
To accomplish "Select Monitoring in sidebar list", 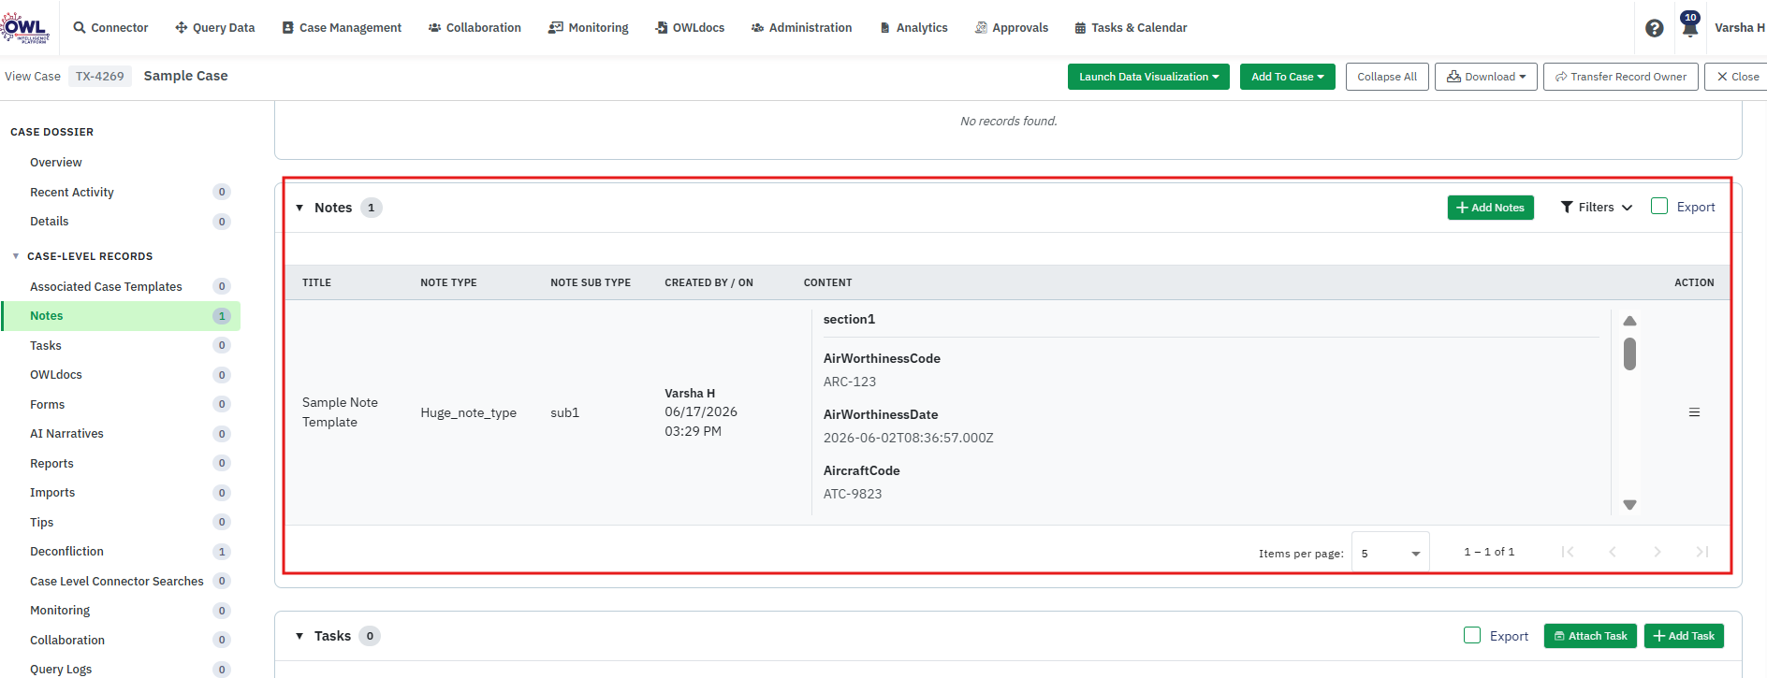I will pos(60,611).
